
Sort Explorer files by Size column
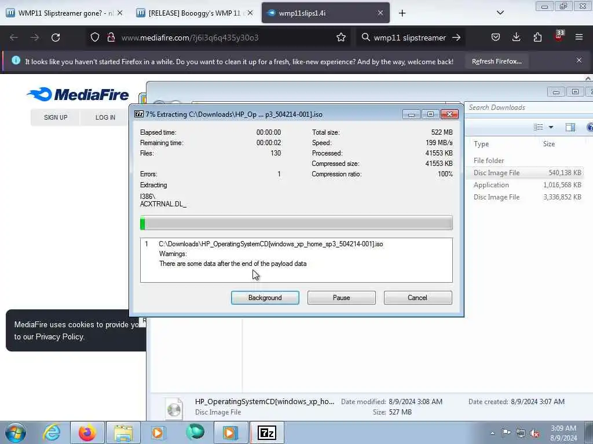coord(549,144)
